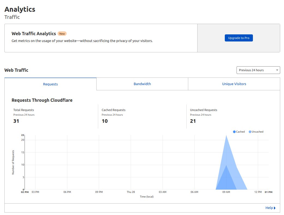
Task: Click the Cached Requests value 10
Action: tap(105, 121)
